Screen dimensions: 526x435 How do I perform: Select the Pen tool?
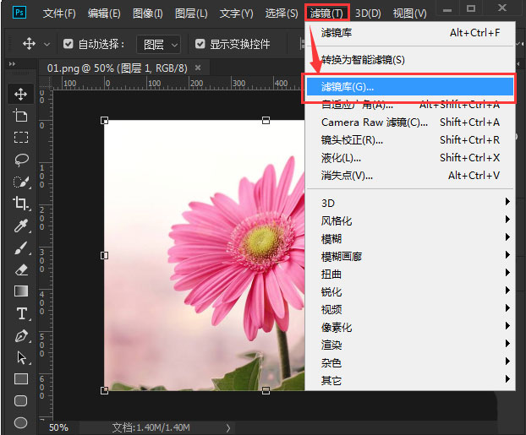(21, 336)
